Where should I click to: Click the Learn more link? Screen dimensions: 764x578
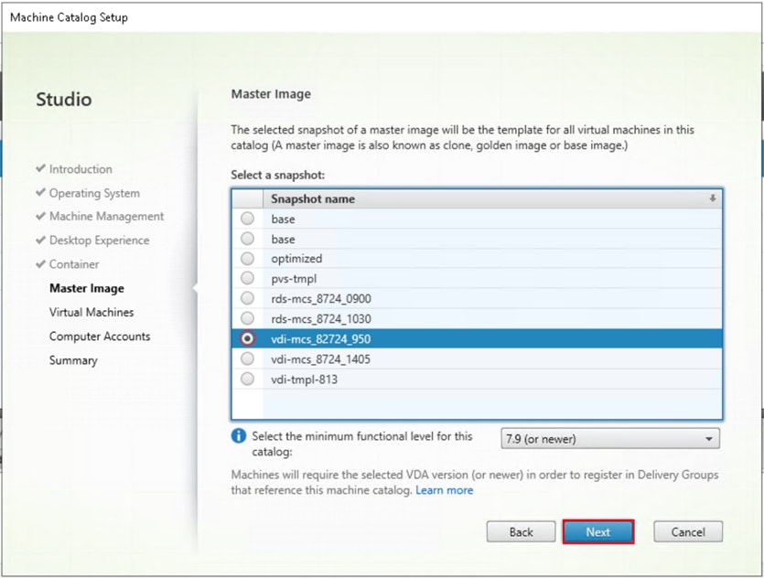(445, 490)
